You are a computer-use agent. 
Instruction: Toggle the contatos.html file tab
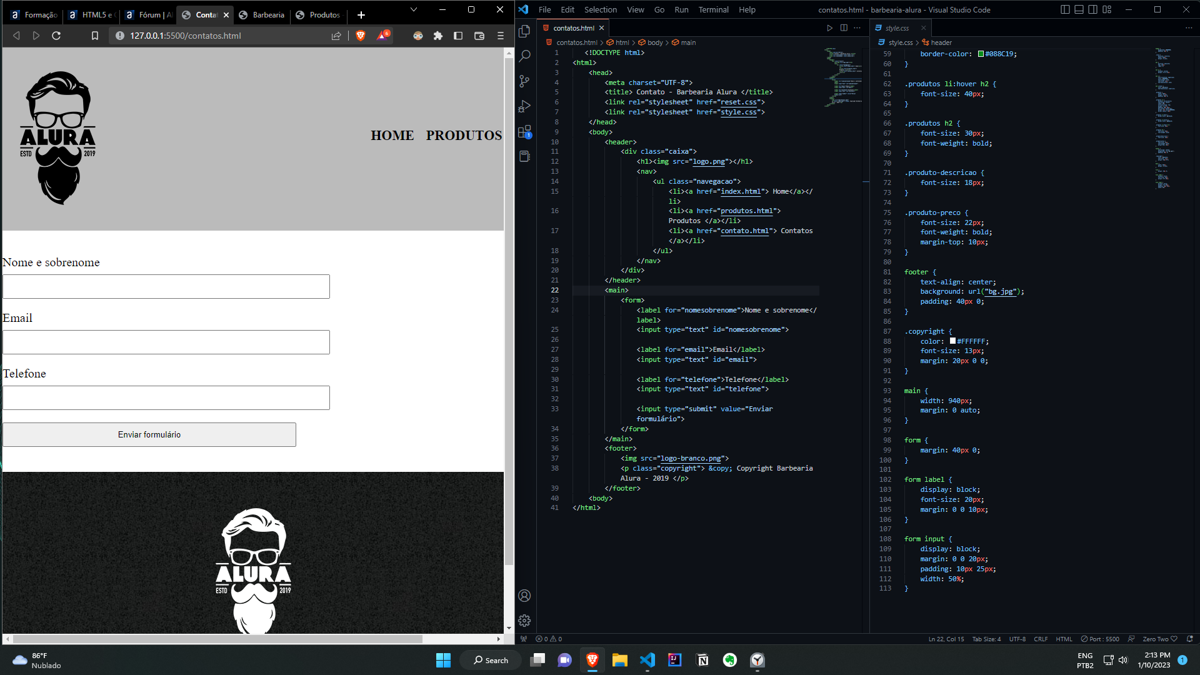tap(572, 27)
